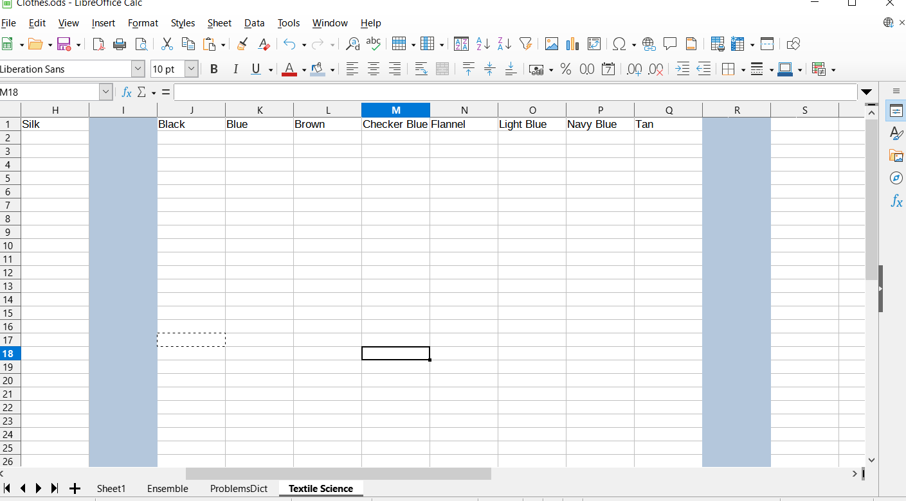Run the spelling check
This screenshot has height=501, width=906.
[x=373, y=44]
